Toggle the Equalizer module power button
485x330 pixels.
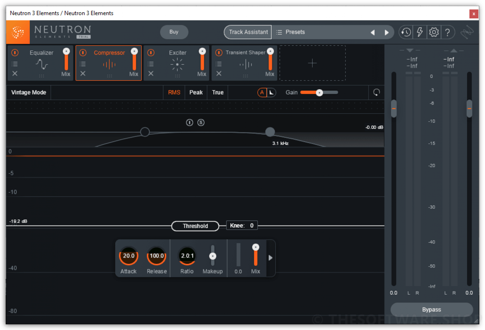point(15,53)
